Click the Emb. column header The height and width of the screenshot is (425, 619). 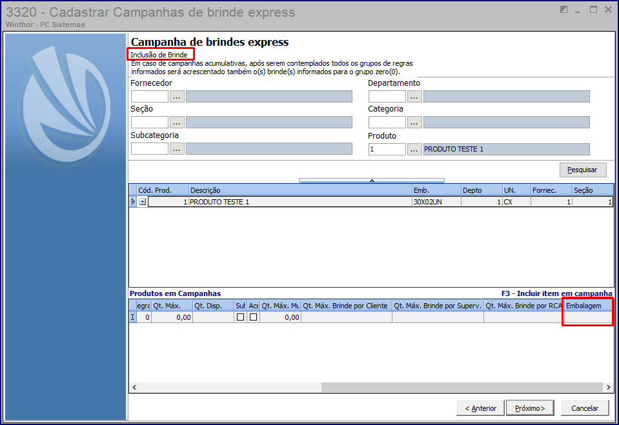436,190
